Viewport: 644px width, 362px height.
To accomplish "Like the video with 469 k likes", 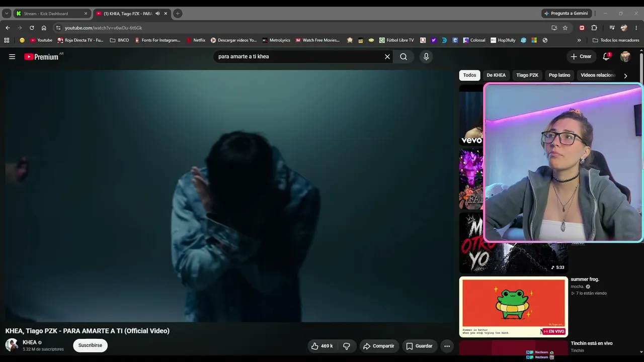I will pyautogui.click(x=322, y=346).
